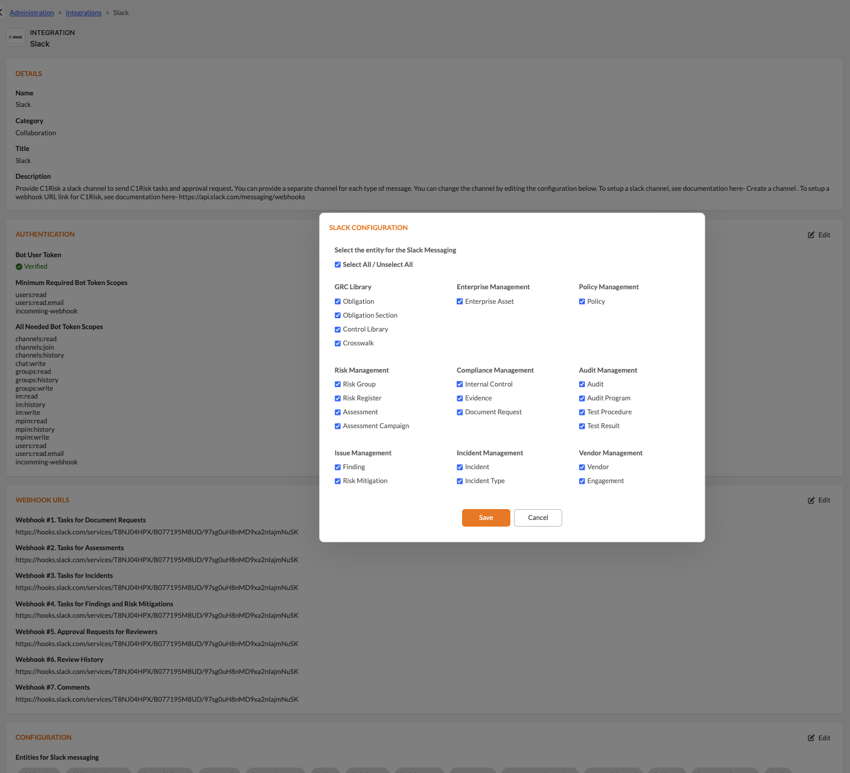Click the green Verified checkmark icon

19,266
